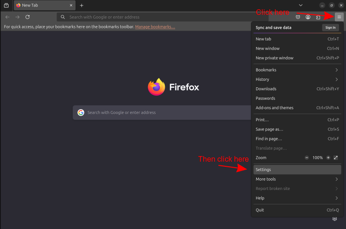Image resolution: width=346 pixels, height=229 pixels.
Task: Choose New private window menu item
Action: pyautogui.click(x=296, y=58)
